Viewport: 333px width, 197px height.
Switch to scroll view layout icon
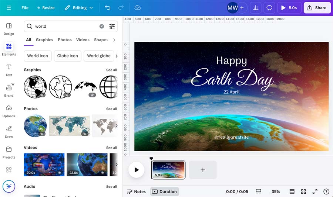click(292, 192)
